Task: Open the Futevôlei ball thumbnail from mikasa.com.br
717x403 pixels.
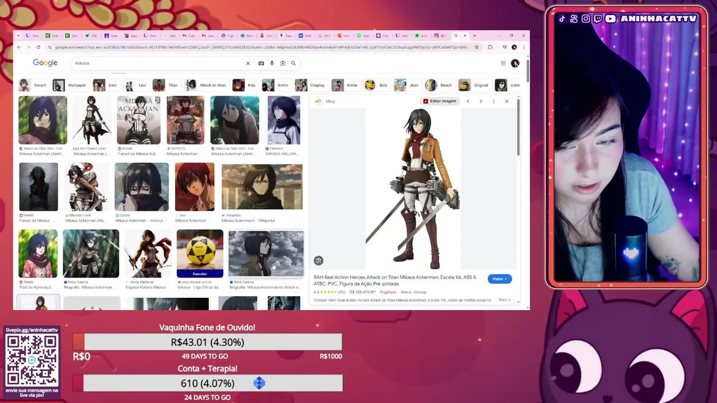Action: tap(200, 254)
